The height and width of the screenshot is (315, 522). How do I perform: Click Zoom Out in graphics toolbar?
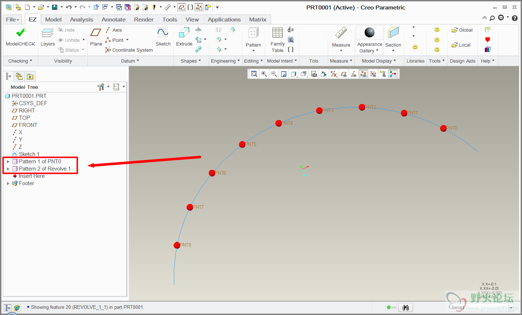click(x=274, y=74)
